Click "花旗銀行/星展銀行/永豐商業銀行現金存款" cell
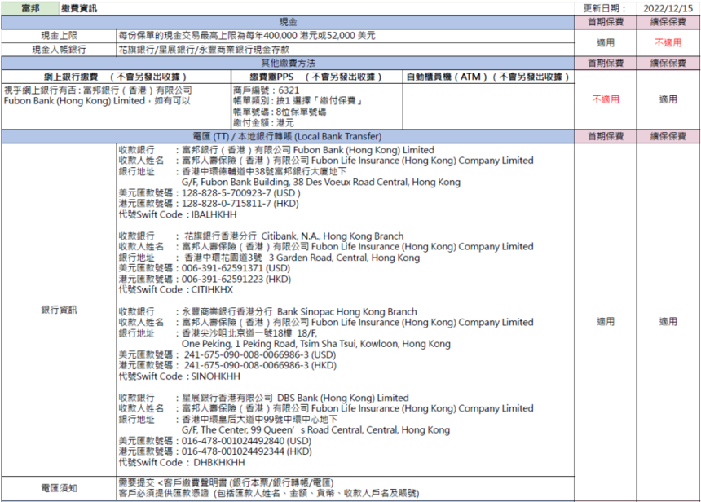 [x=204, y=49]
